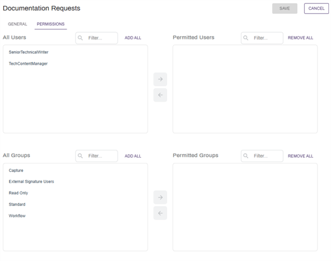Open the Permissions tab

pyautogui.click(x=50, y=24)
